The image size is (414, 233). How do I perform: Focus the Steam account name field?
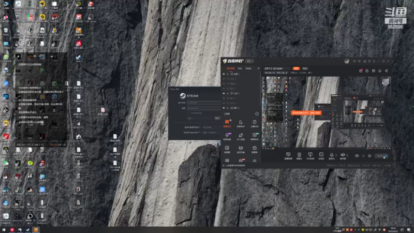[203, 103]
